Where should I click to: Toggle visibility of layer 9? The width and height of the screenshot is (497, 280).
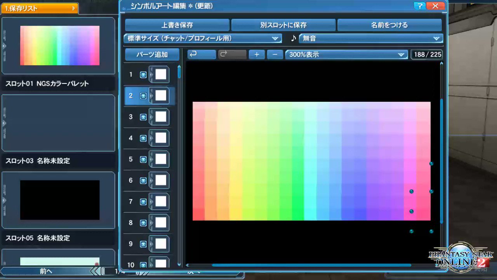tap(143, 244)
